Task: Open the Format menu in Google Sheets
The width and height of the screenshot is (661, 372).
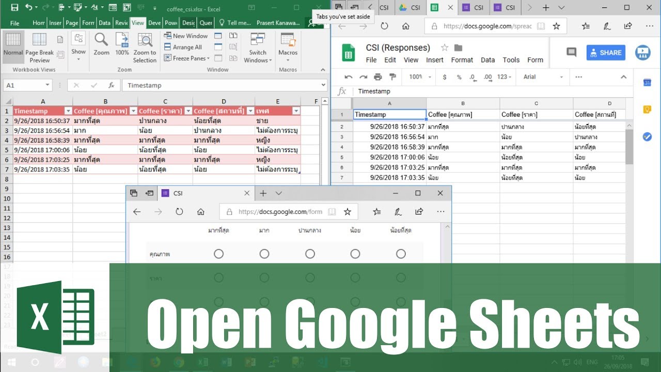Action: point(462,60)
